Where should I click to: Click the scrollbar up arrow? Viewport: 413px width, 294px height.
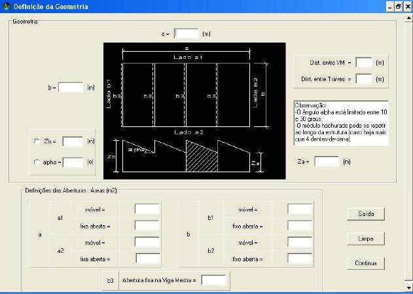(408, 18)
